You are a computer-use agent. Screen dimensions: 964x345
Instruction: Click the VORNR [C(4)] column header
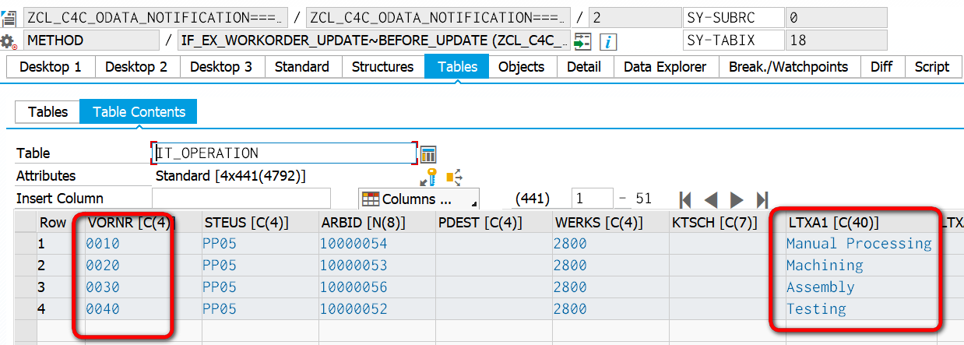pos(143,223)
